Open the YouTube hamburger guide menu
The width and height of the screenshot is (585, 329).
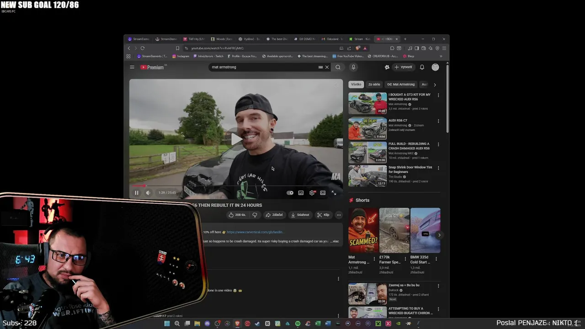pyautogui.click(x=132, y=67)
